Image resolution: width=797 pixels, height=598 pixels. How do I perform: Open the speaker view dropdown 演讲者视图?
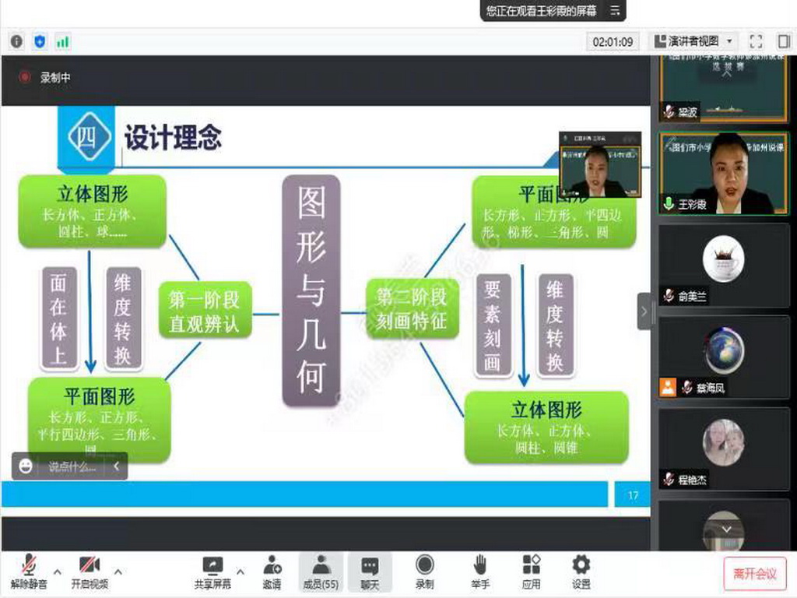693,41
